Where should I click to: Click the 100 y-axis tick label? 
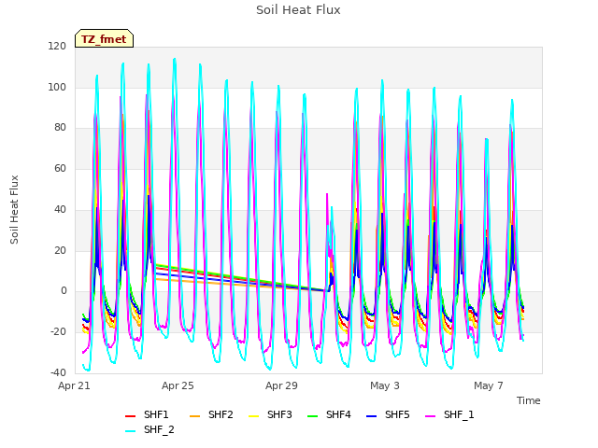point(57,87)
